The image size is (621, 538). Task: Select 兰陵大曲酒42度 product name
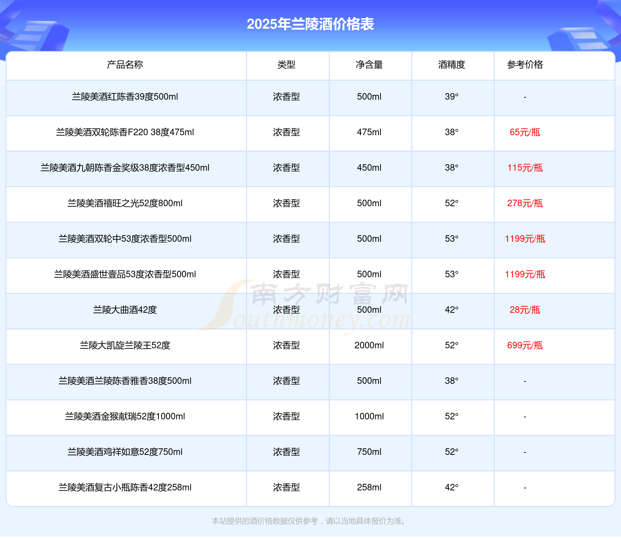point(125,310)
